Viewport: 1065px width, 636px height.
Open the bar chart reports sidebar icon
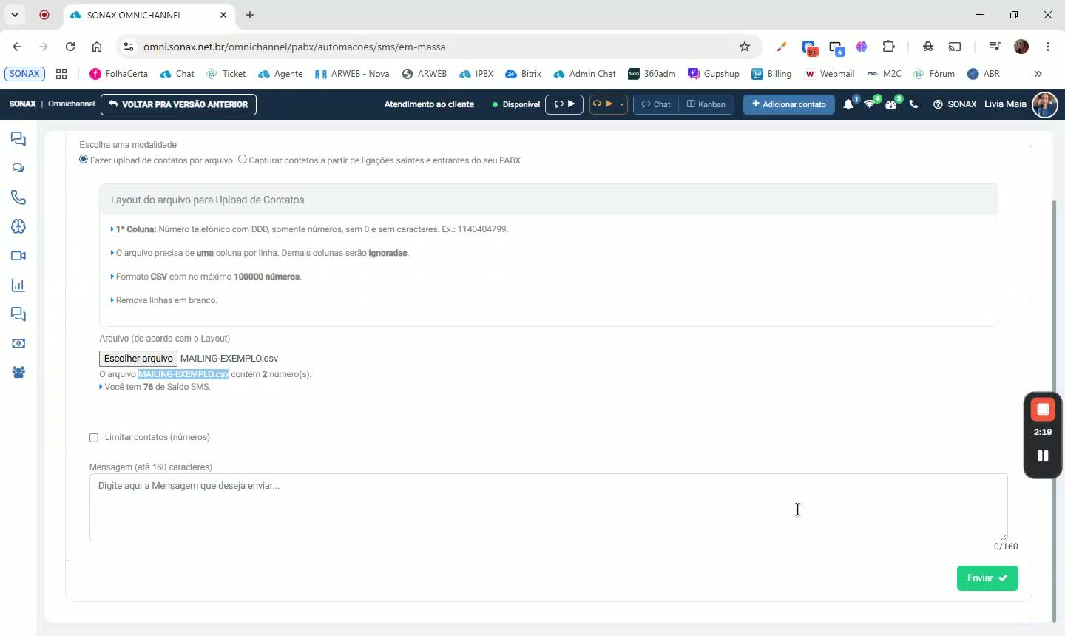pos(18,285)
